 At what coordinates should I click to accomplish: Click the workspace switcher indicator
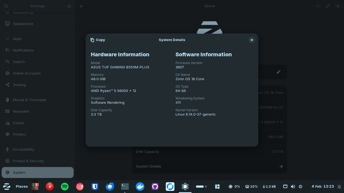pyautogui.click(x=201, y=187)
